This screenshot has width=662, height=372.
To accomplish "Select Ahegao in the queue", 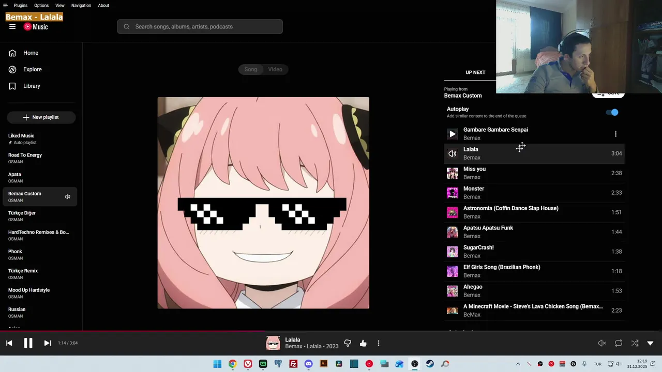I will click(x=534, y=291).
